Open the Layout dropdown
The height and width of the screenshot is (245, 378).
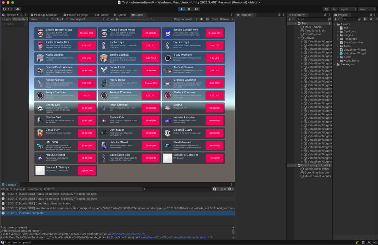(x=367, y=9)
